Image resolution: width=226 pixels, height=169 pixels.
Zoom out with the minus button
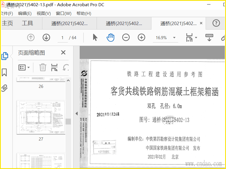pyautogui.click(x=126, y=38)
